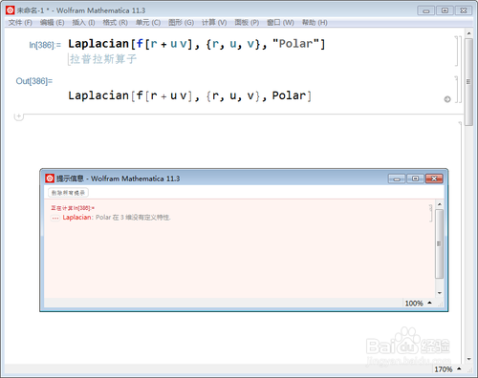This screenshot has width=478, height=378.
Task: Open the 文件 (F) menu
Action: tap(20, 23)
